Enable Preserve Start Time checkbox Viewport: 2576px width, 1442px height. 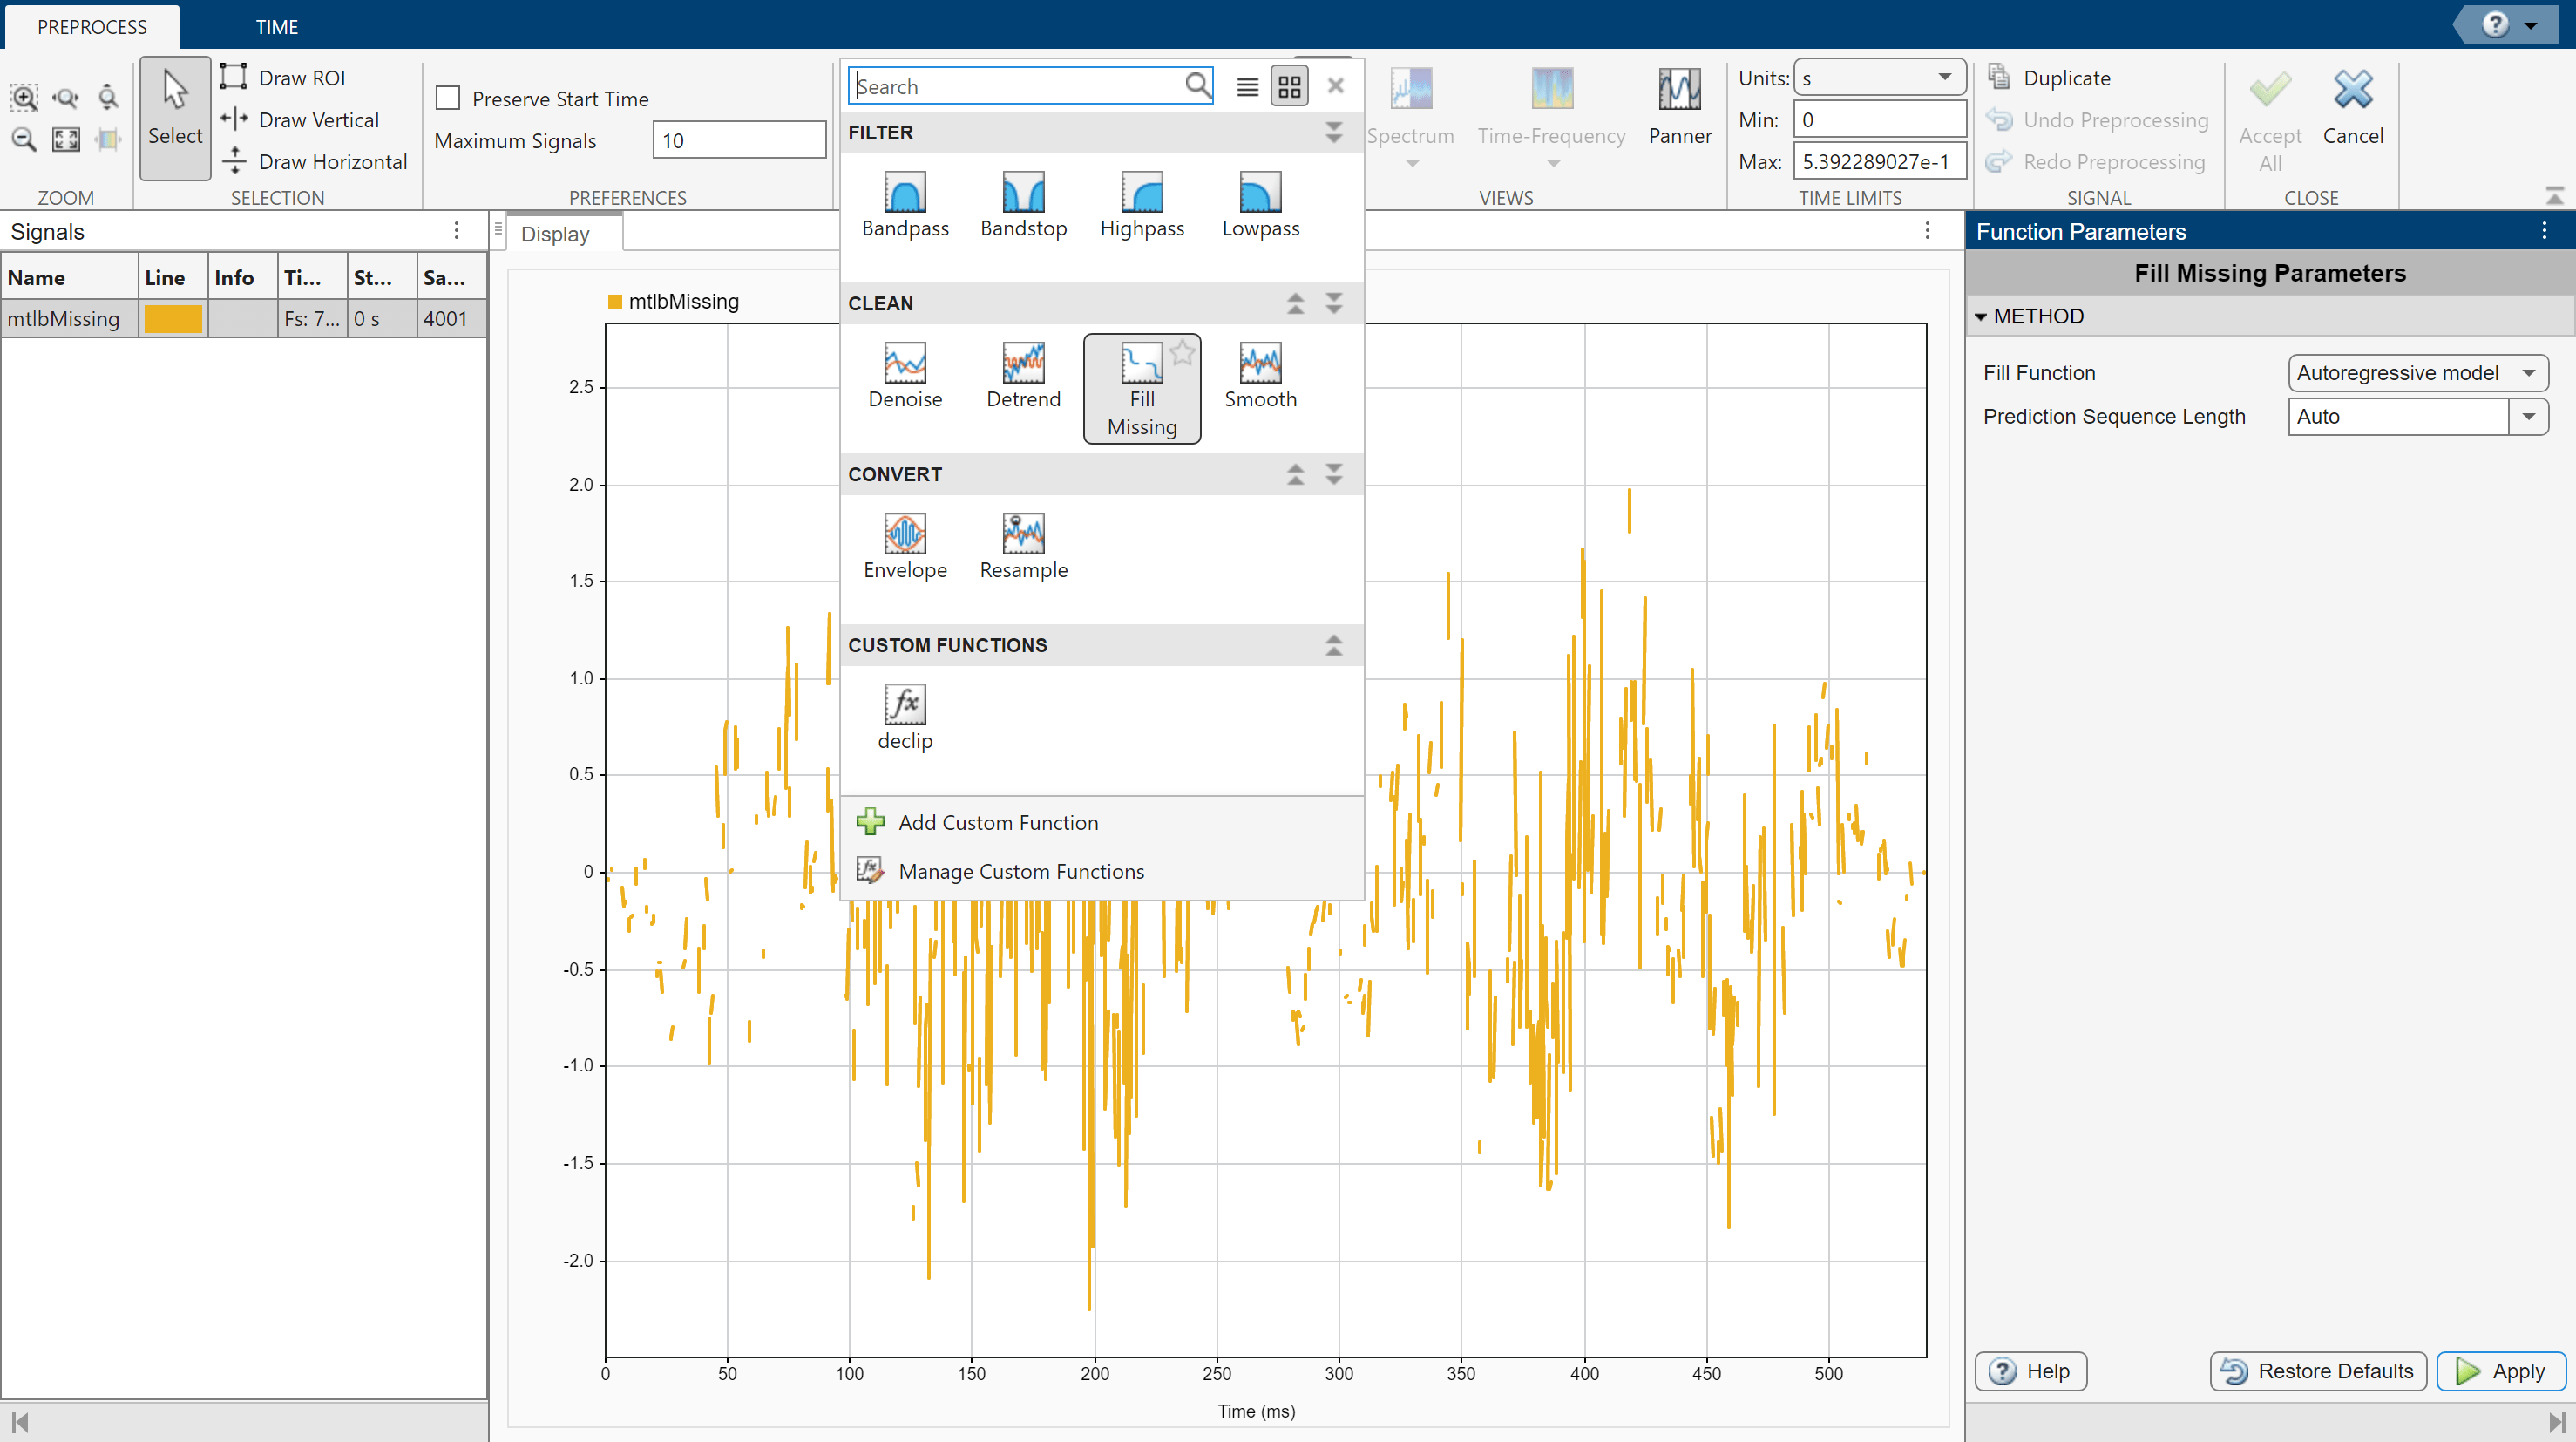coord(448,98)
